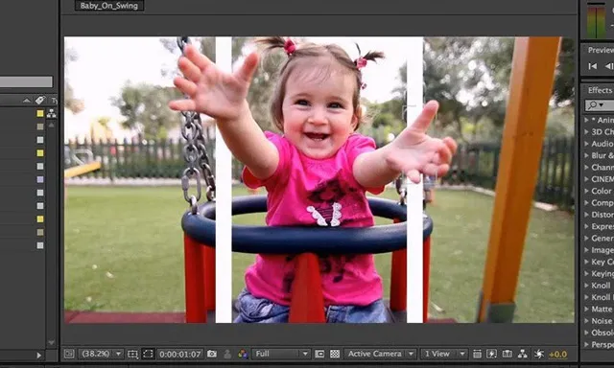Click the Timeline button beside Fast Previews
This screenshot has height=368, width=614.
(x=508, y=354)
